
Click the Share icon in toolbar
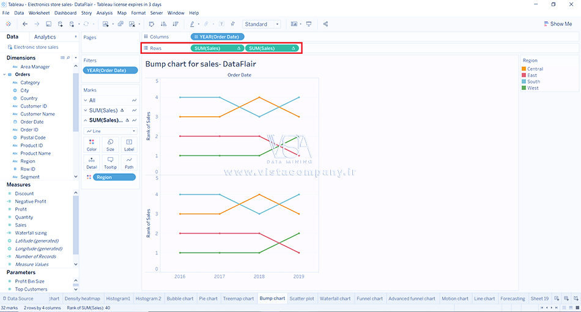coord(325,24)
